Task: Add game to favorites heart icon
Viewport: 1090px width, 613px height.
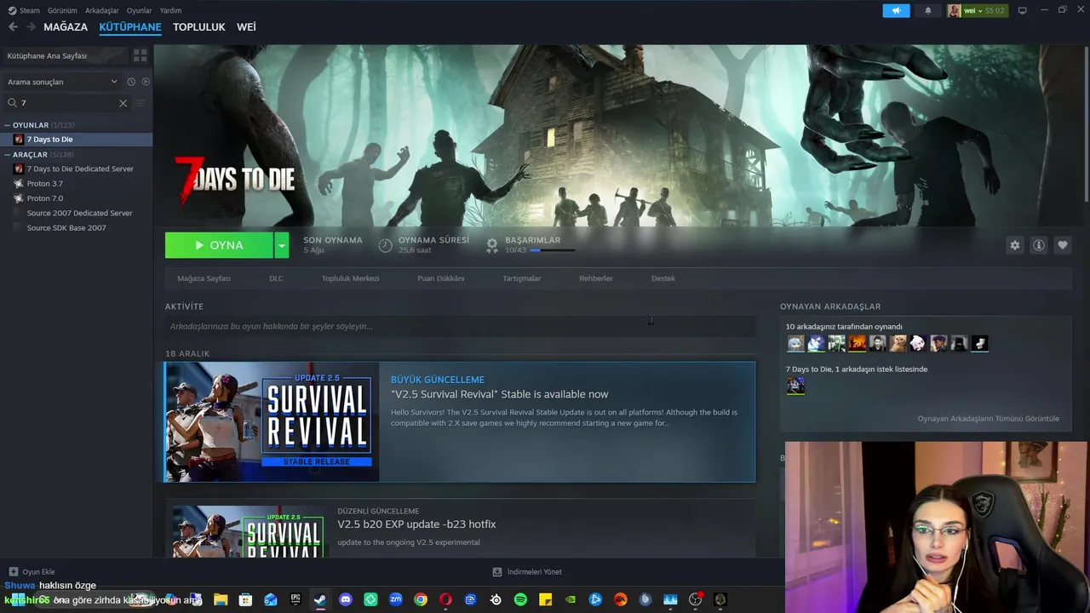Action: click(x=1062, y=245)
